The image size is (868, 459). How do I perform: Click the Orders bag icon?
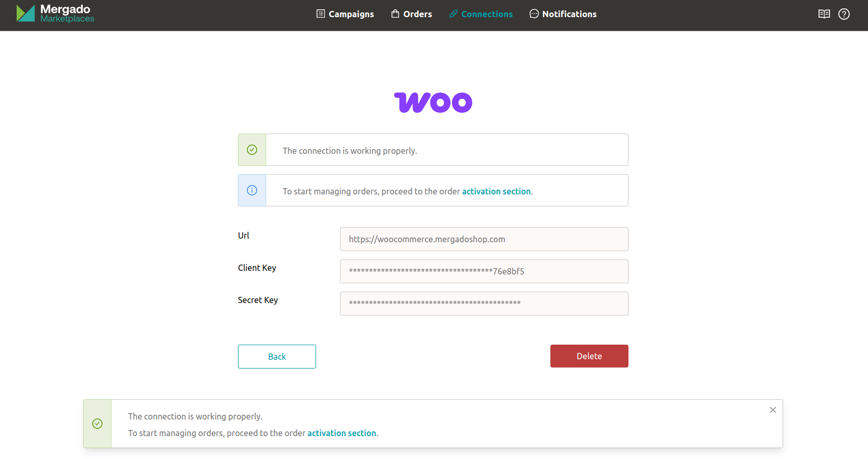tap(395, 14)
